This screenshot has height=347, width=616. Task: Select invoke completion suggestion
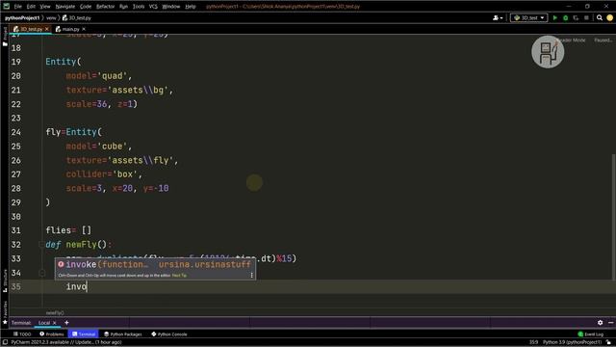point(155,264)
